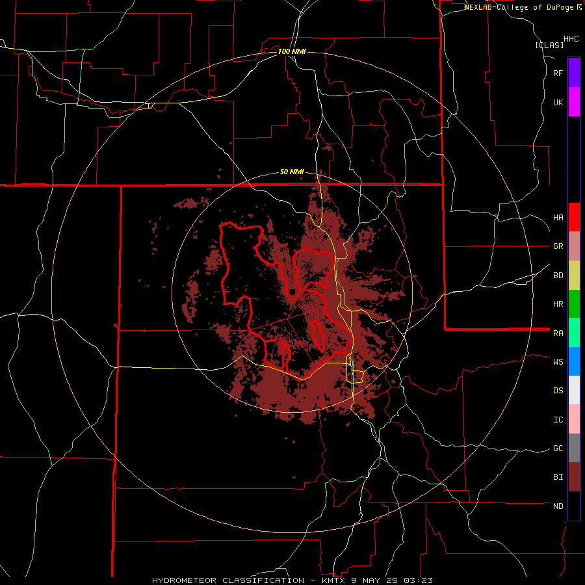
Task: Click the "HHC" product label
Action: (571, 39)
